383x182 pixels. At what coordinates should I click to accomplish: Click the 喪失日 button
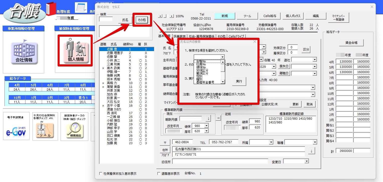tap(285, 67)
